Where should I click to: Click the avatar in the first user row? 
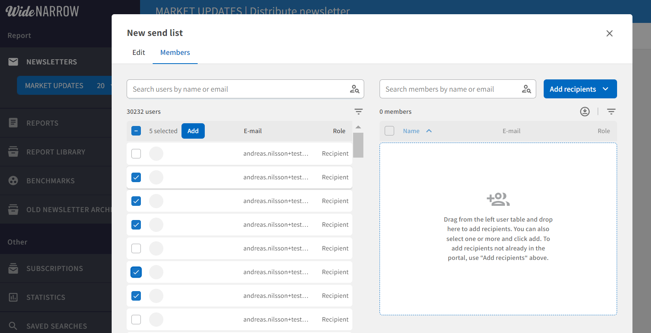[x=156, y=154]
